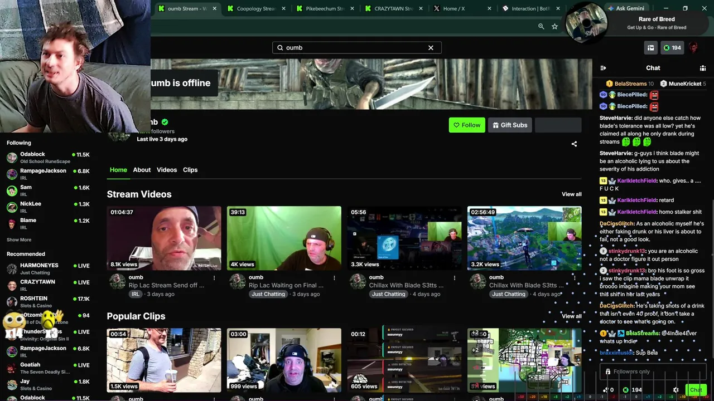Open the 00:54 popular clip thumbnail
714x401 pixels.
click(164, 360)
